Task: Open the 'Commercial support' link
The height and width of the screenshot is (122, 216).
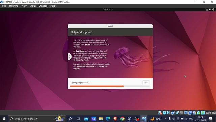Action: [90, 67]
